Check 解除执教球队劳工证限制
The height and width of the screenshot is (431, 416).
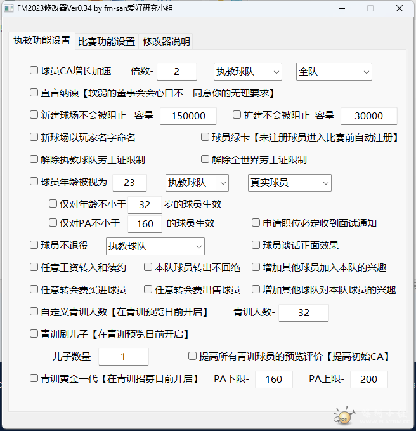pos(34,159)
